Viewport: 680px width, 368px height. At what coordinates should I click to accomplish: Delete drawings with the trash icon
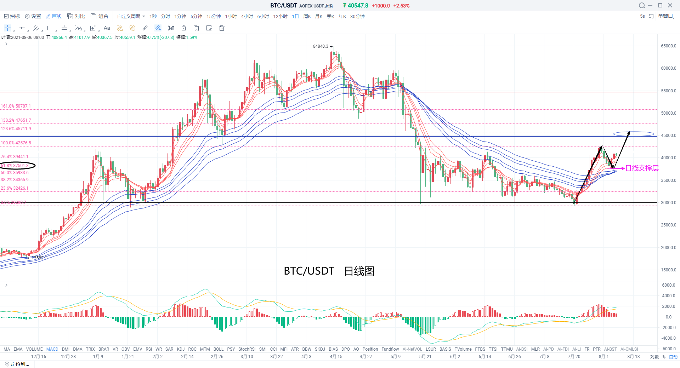(222, 28)
